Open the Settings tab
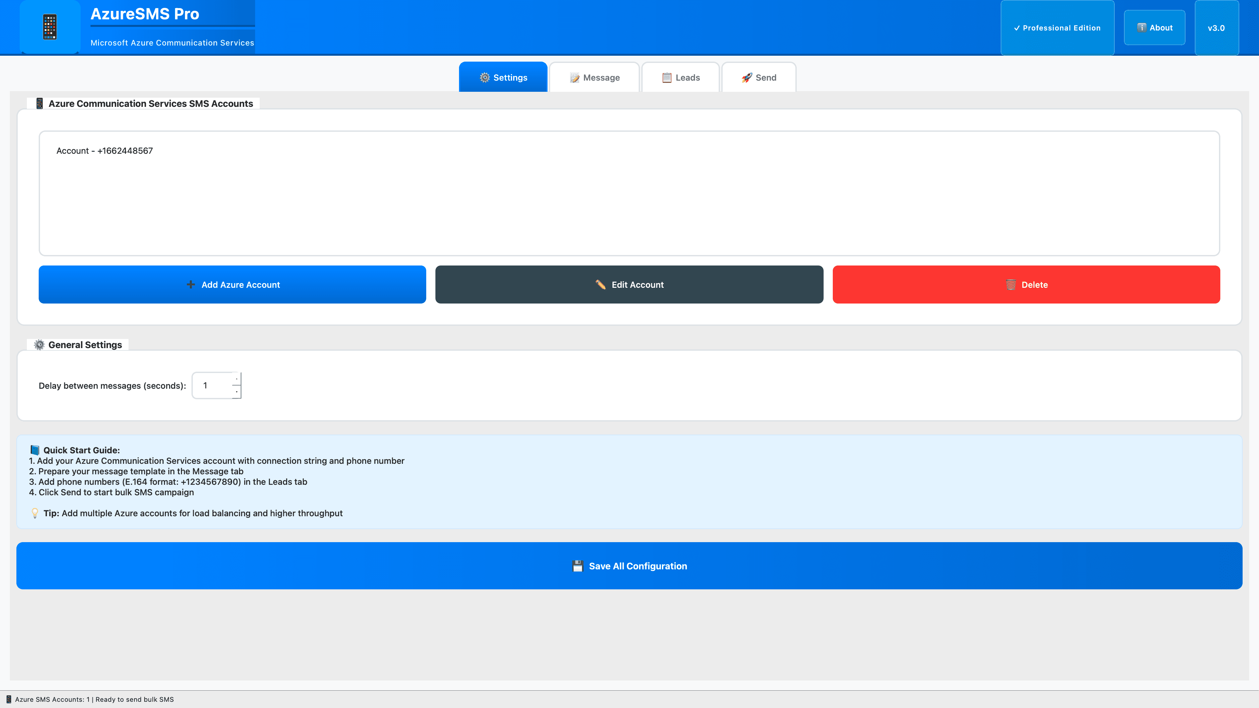 tap(503, 77)
